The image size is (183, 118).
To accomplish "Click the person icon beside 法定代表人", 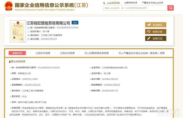I will pos(28,32).
